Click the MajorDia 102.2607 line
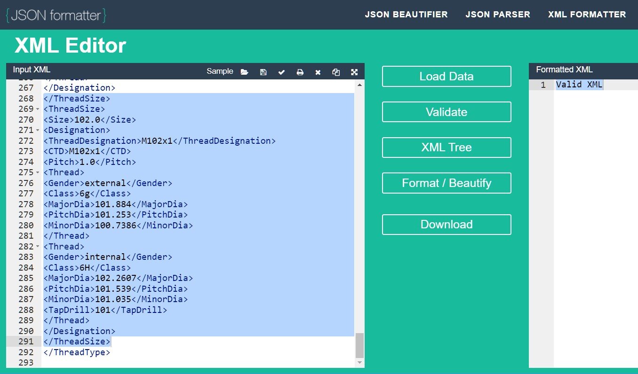The height and width of the screenshot is (374, 638). 118,278
